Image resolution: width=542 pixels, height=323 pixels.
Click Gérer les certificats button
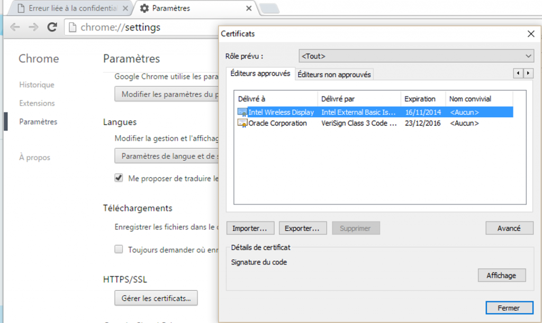[x=156, y=298]
